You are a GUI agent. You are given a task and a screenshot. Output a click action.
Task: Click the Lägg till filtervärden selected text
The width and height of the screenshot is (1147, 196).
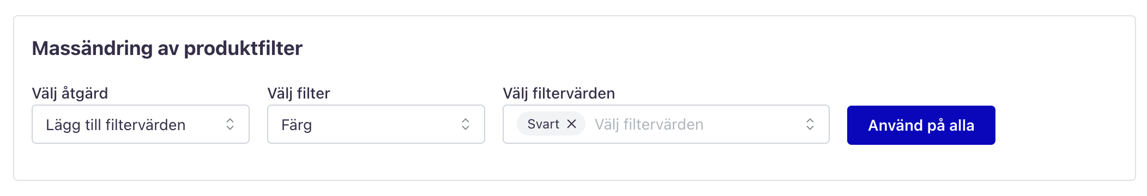[116, 125]
